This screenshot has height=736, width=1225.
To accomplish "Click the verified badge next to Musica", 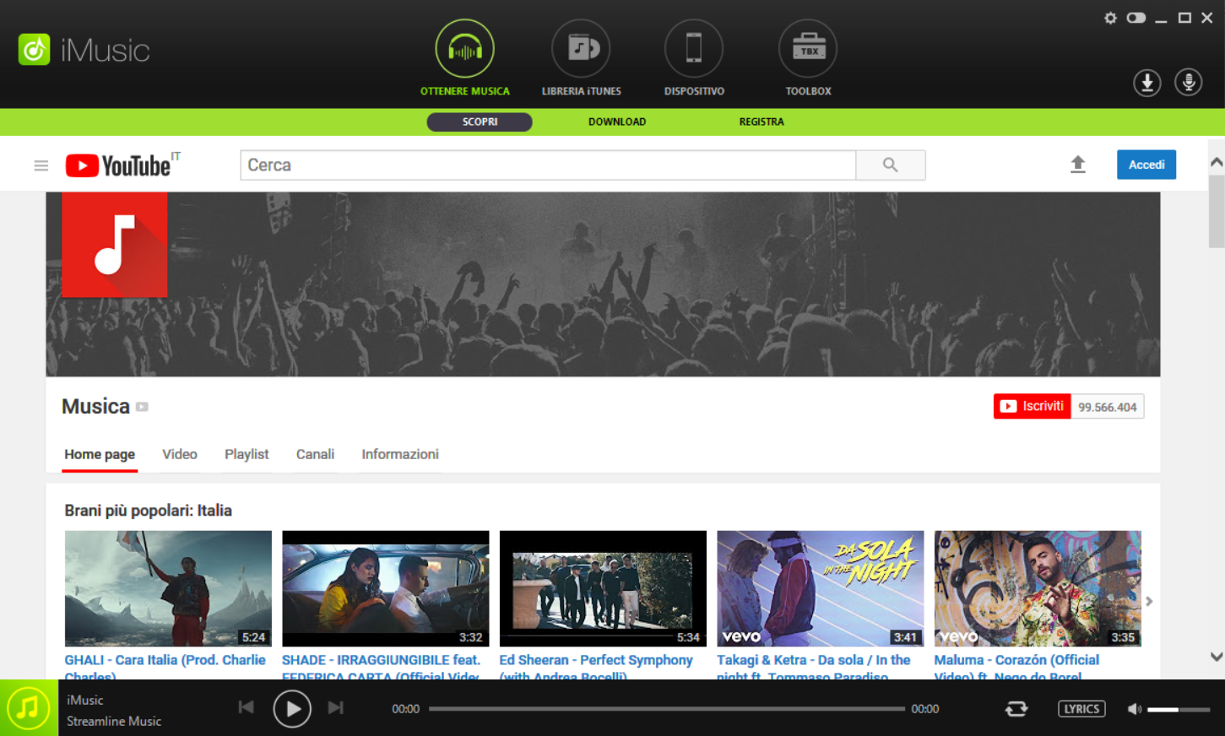I will 142,407.
